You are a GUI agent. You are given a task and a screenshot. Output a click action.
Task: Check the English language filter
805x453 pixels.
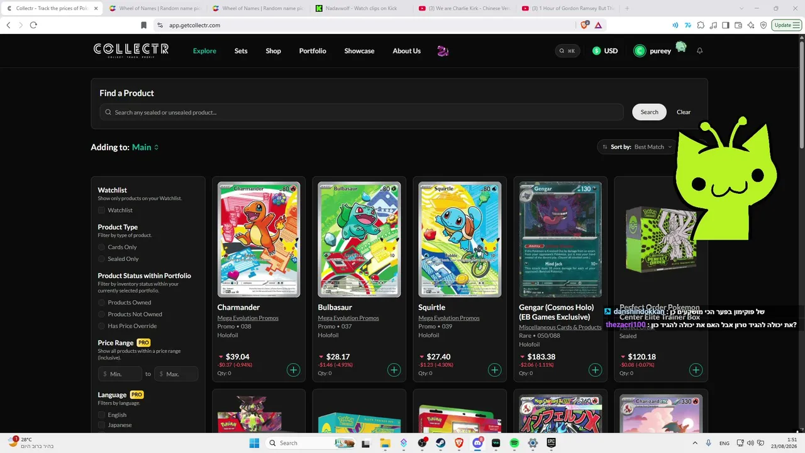coord(101,415)
